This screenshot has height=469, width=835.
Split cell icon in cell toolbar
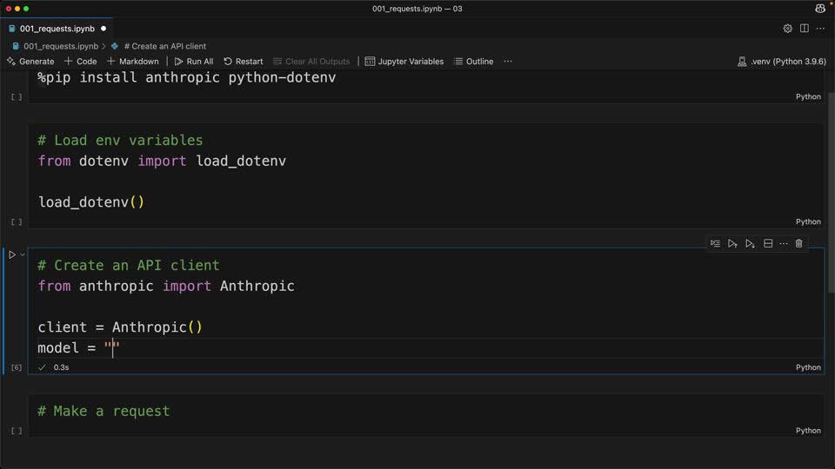(768, 243)
